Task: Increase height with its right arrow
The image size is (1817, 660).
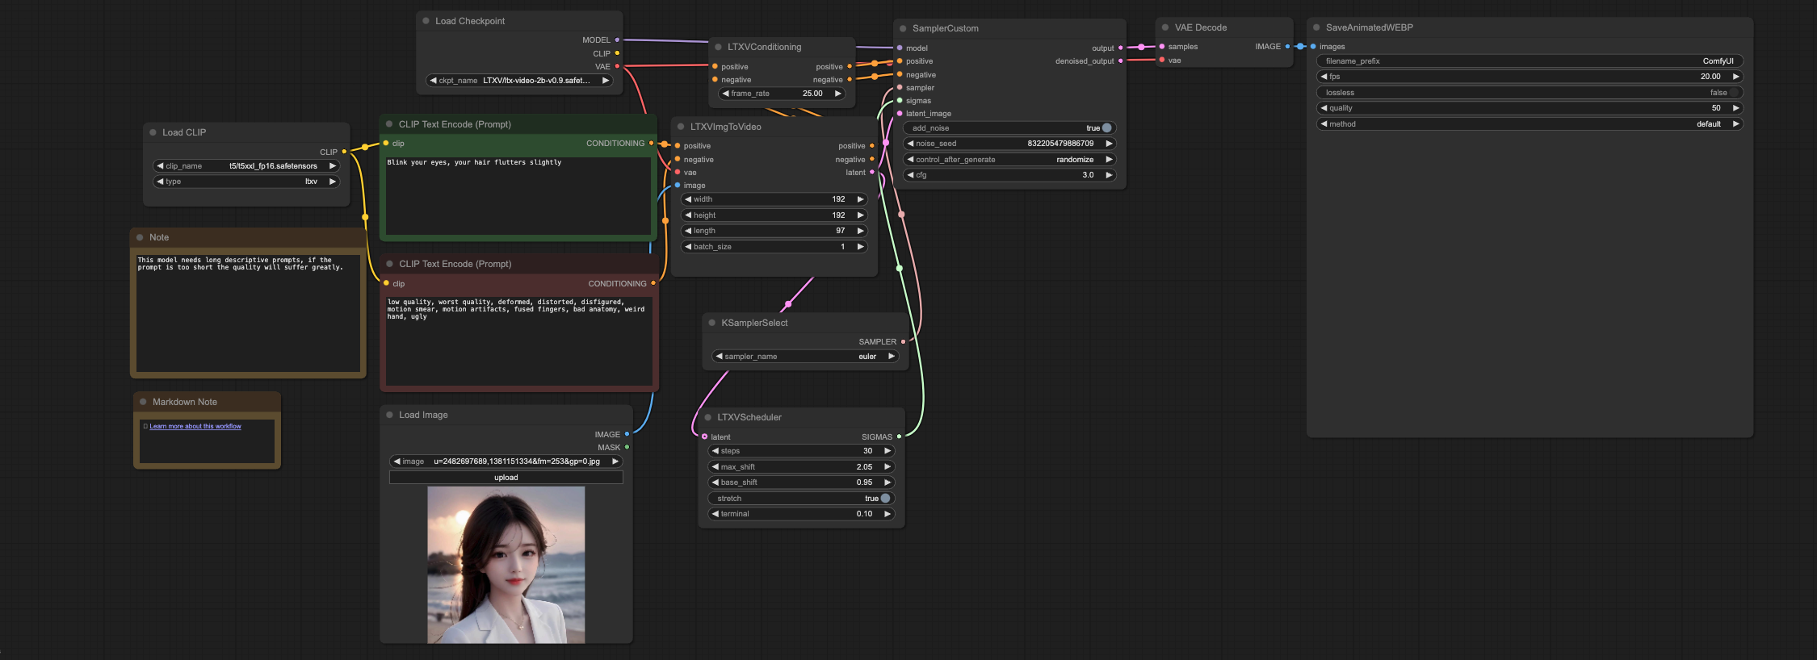Action: pos(861,215)
